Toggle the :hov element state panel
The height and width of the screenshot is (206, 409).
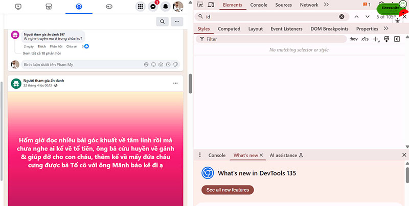coord(353,39)
